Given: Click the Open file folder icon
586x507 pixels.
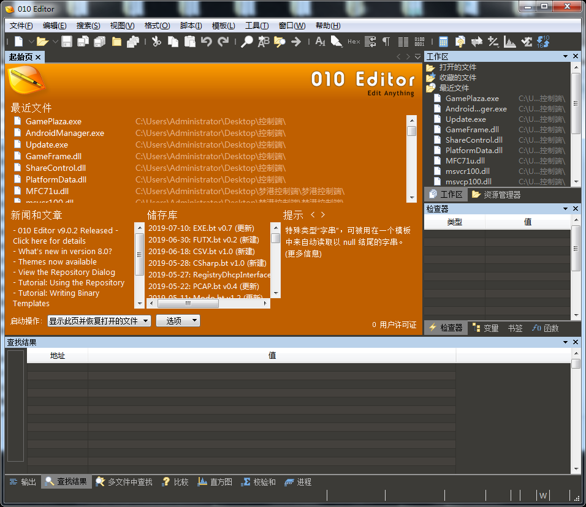Looking at the screenshot, I should [x=43, y=42].
